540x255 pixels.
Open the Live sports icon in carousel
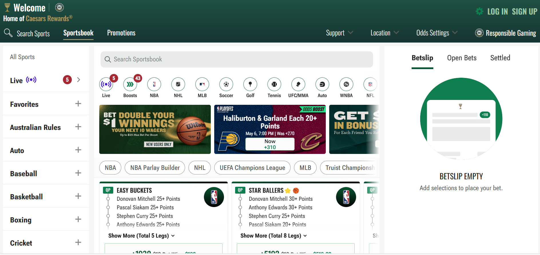point(106,84)
